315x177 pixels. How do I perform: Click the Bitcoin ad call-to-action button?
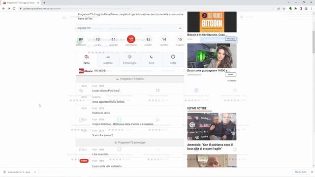230,39
